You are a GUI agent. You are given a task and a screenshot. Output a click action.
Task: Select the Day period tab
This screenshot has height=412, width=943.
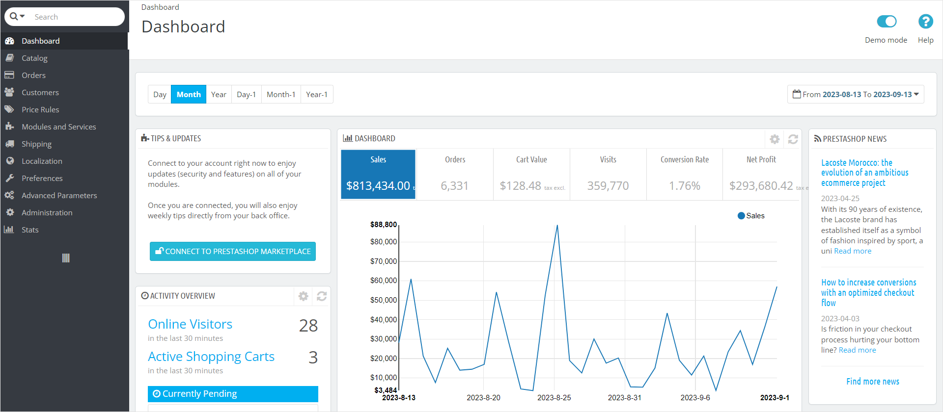160,94
